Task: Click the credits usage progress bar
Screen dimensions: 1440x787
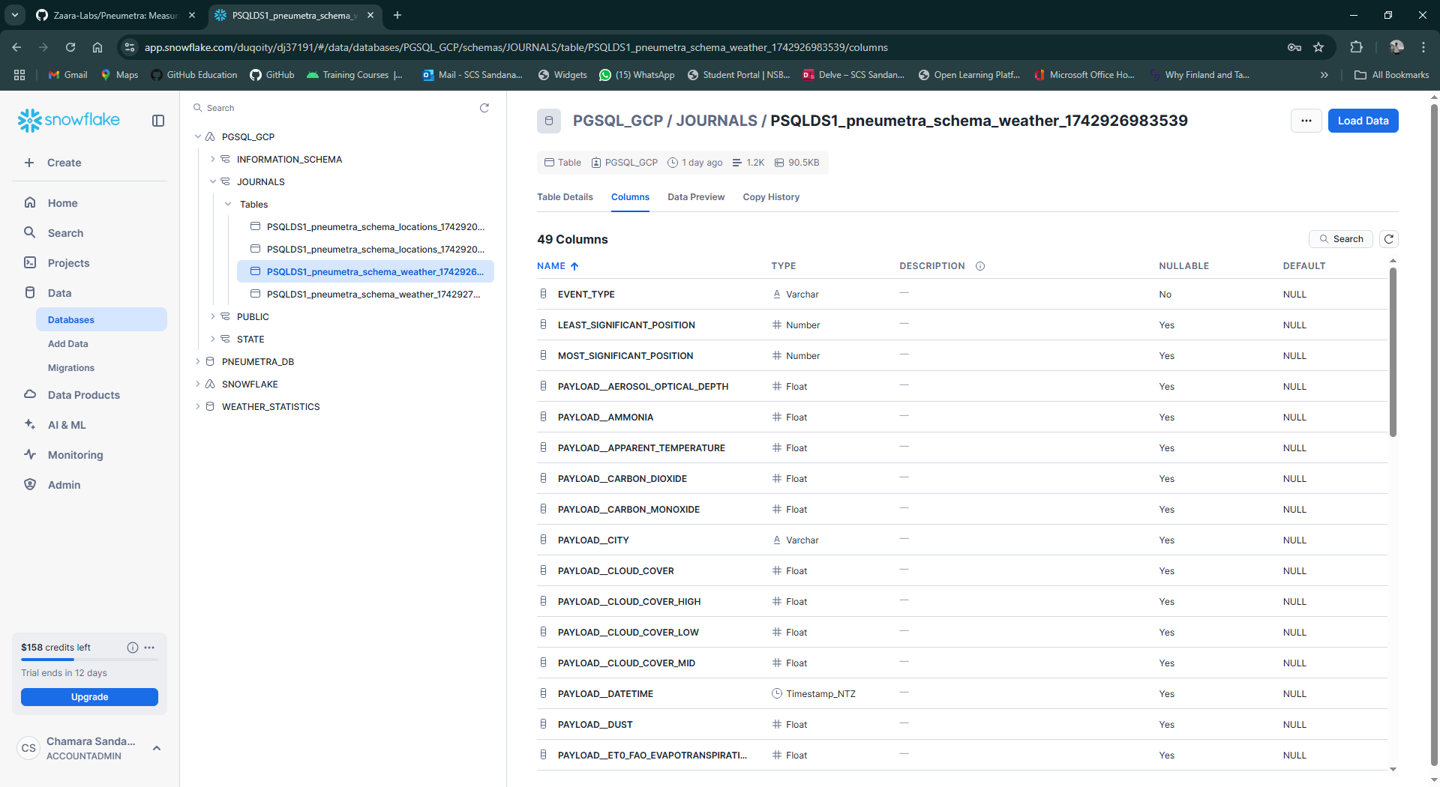Action: 89,660
